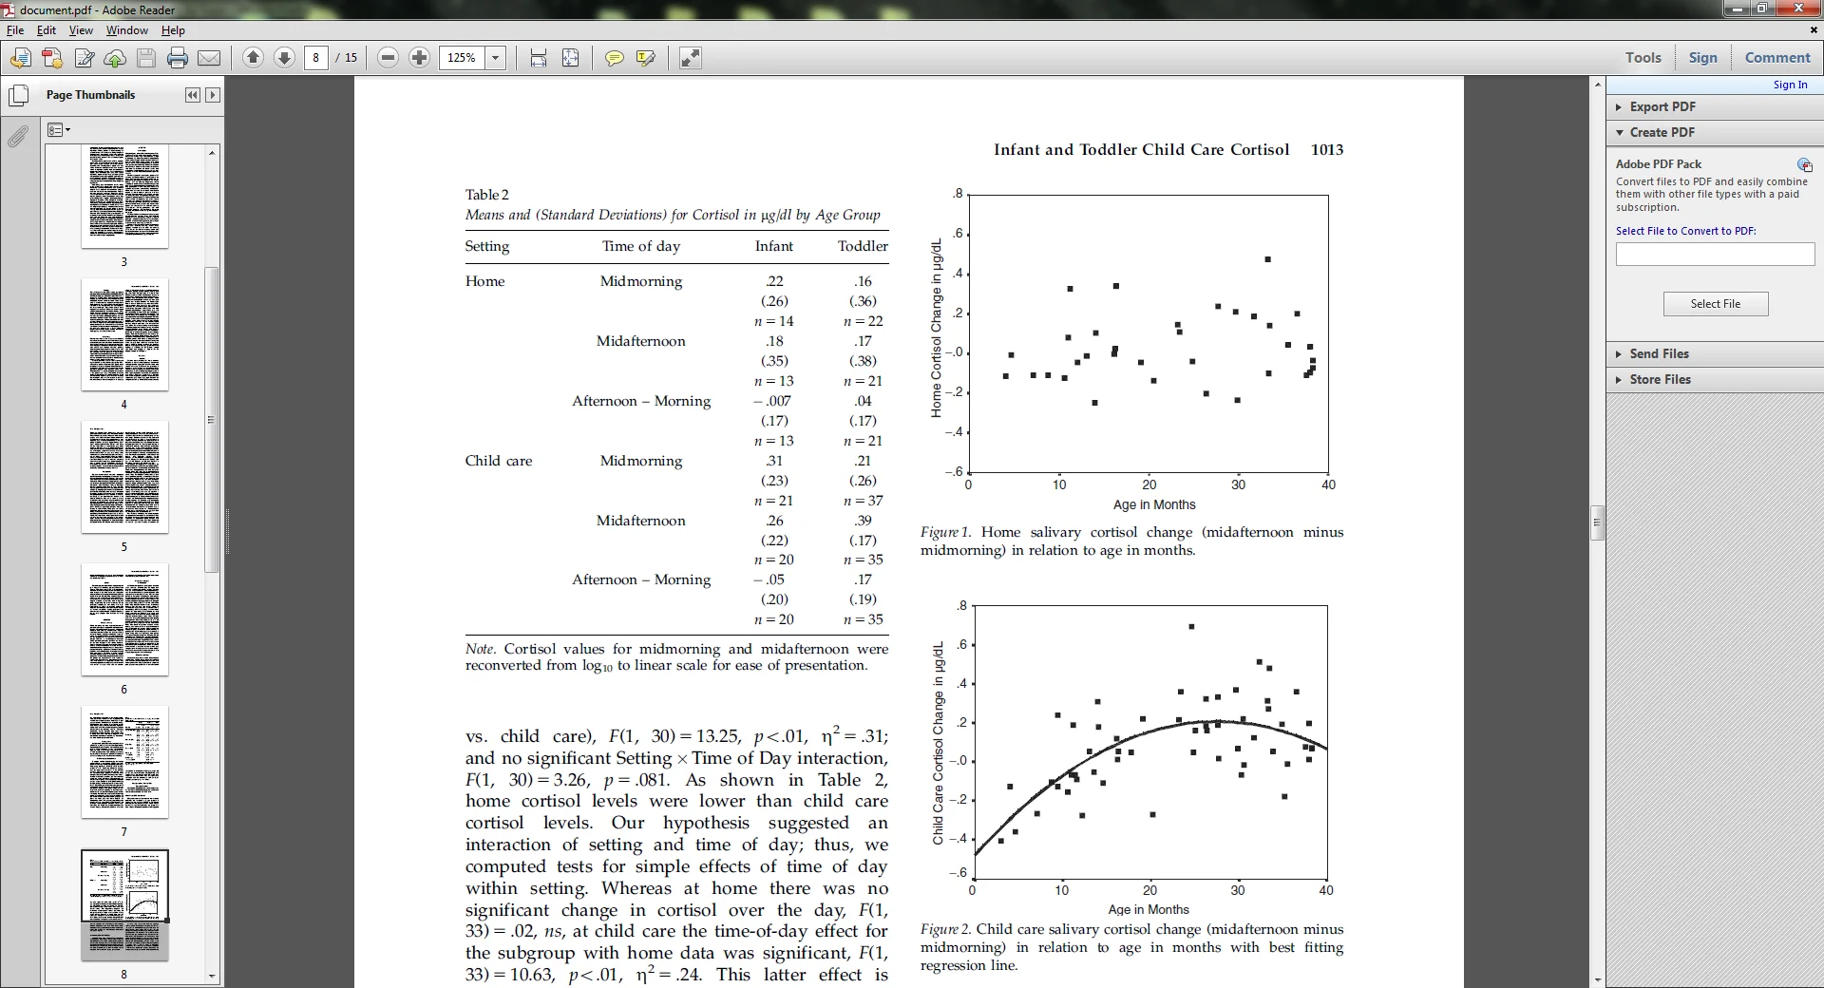Click the file to convert text field
The height and width of the screenshot is (988, 1824).
[1715, 254]
